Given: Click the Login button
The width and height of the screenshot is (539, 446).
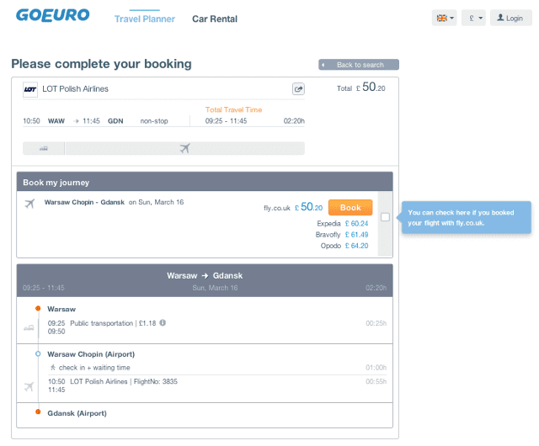Looking at the screenshot, I should tap(511, 18).
